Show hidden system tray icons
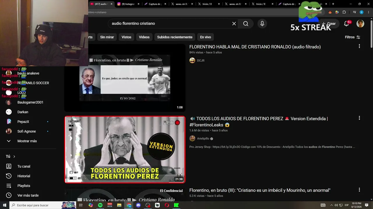 click(x=331, y=205)
